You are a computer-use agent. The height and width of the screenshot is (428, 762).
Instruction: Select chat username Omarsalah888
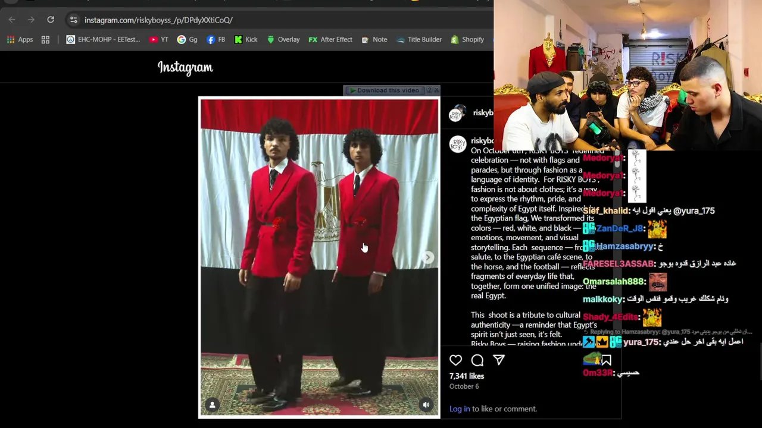[614, 281]
